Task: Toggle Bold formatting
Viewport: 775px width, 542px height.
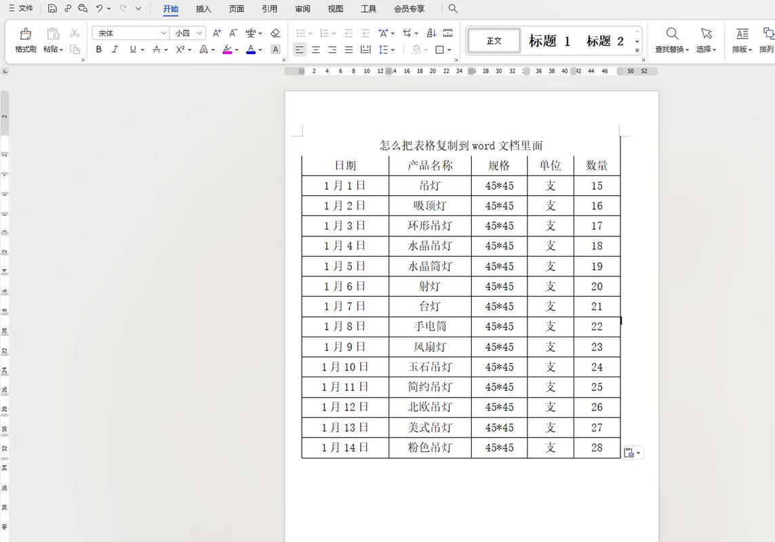Action: [x=99, y=49]
